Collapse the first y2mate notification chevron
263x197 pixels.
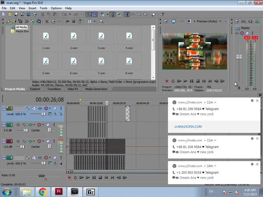click(x=215, y=102)
